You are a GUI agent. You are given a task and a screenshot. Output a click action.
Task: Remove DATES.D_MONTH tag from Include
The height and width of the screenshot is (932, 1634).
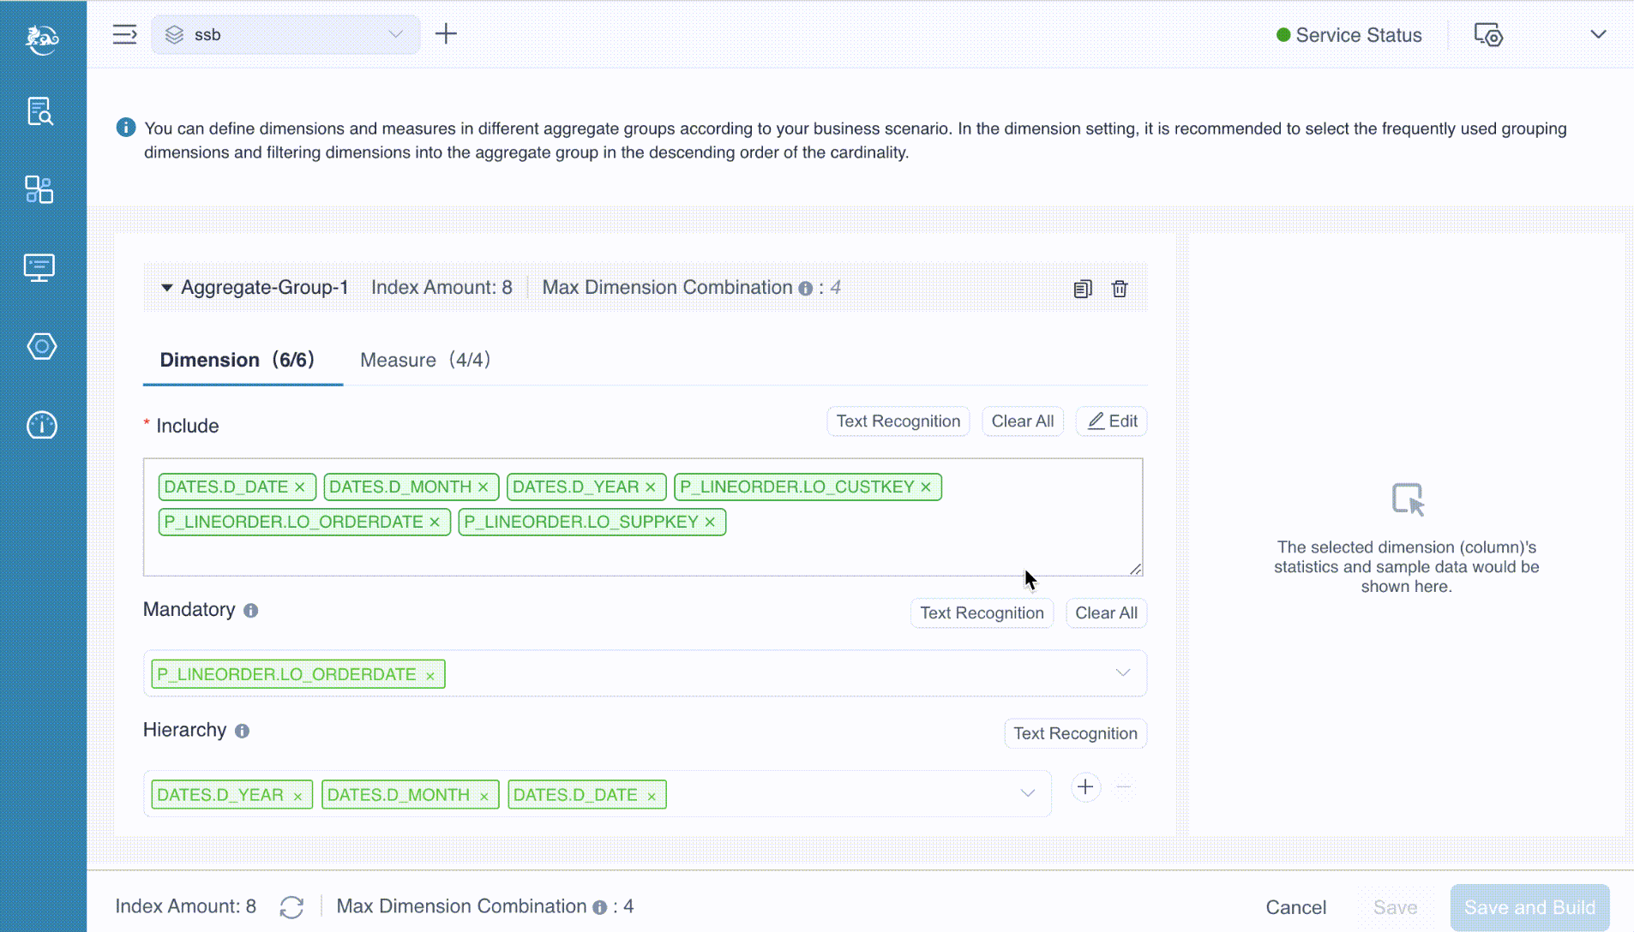pos(484,487)
